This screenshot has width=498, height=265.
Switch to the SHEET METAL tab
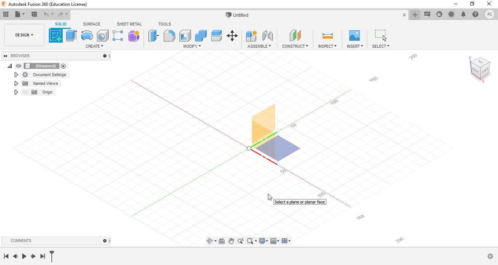point(129,24)
